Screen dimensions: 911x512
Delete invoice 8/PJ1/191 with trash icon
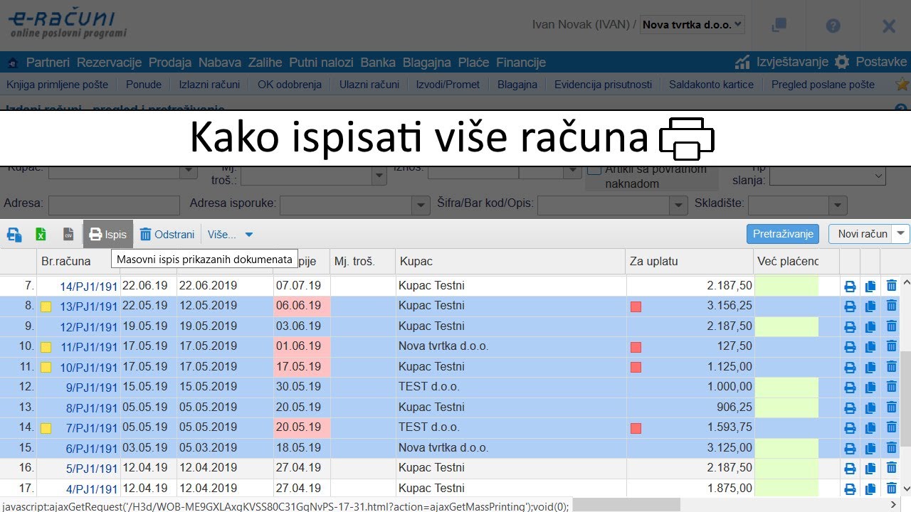(891, 407)
